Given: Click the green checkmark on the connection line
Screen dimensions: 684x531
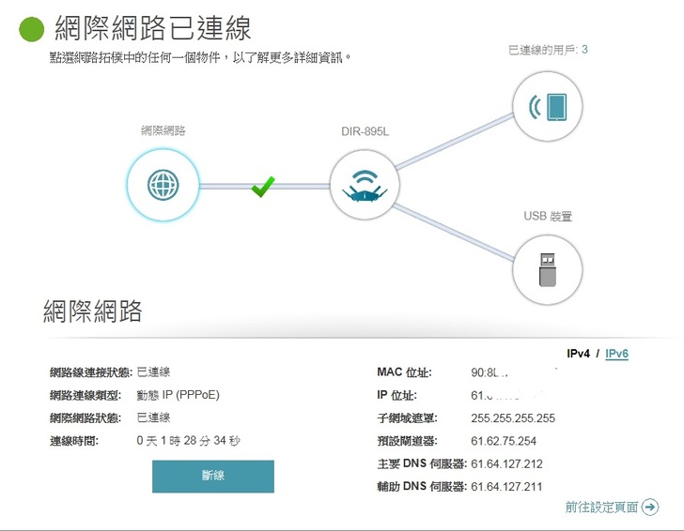Looking at the screenshot, I should pyautogui.click(x=263, y=187).
